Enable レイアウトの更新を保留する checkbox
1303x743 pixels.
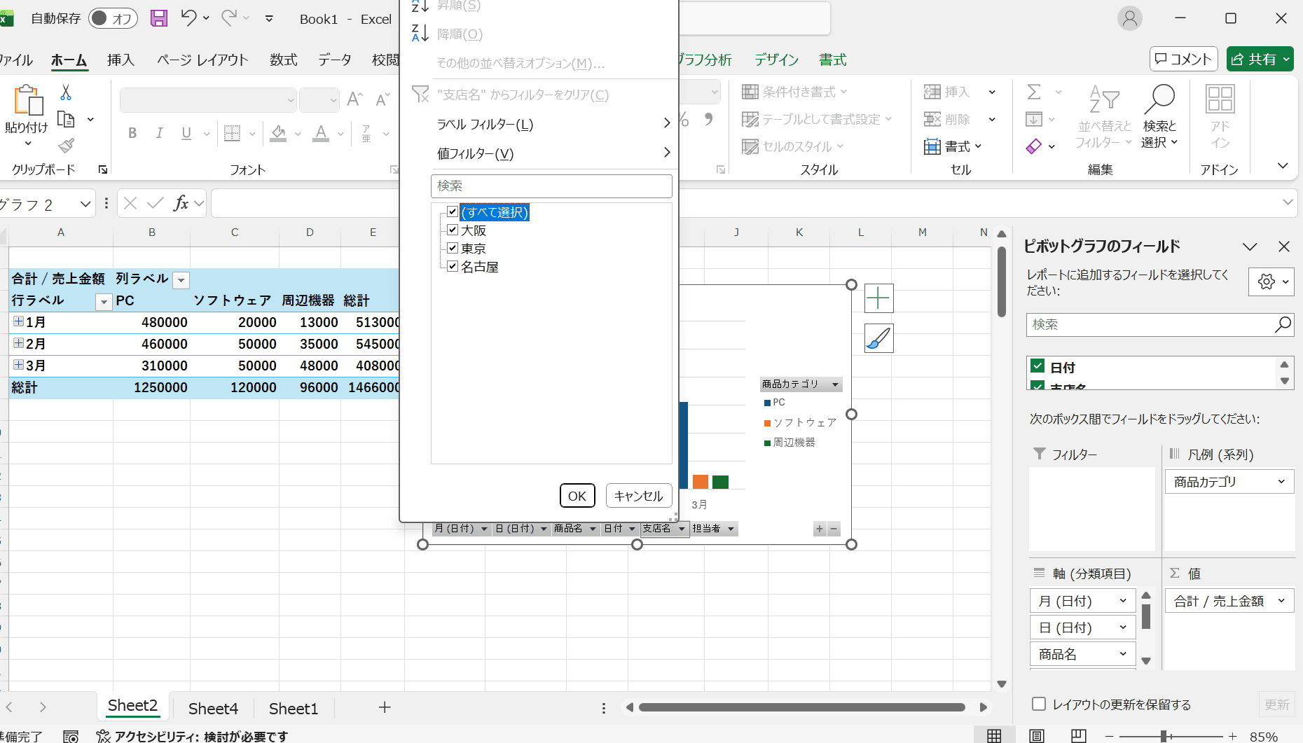click(x=1037, y=704)
